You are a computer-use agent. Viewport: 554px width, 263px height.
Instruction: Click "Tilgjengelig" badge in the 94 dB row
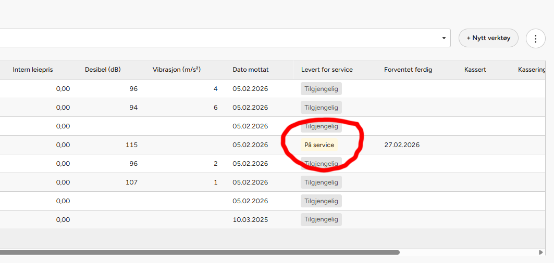pos(321,108)
